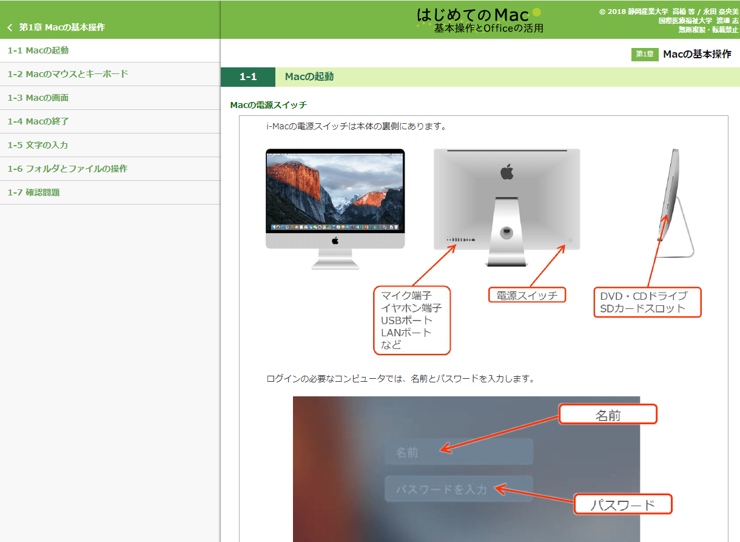
Task: Open section 1-3 Macの画面
Action: pyautogui.click(x=110, y=98)
